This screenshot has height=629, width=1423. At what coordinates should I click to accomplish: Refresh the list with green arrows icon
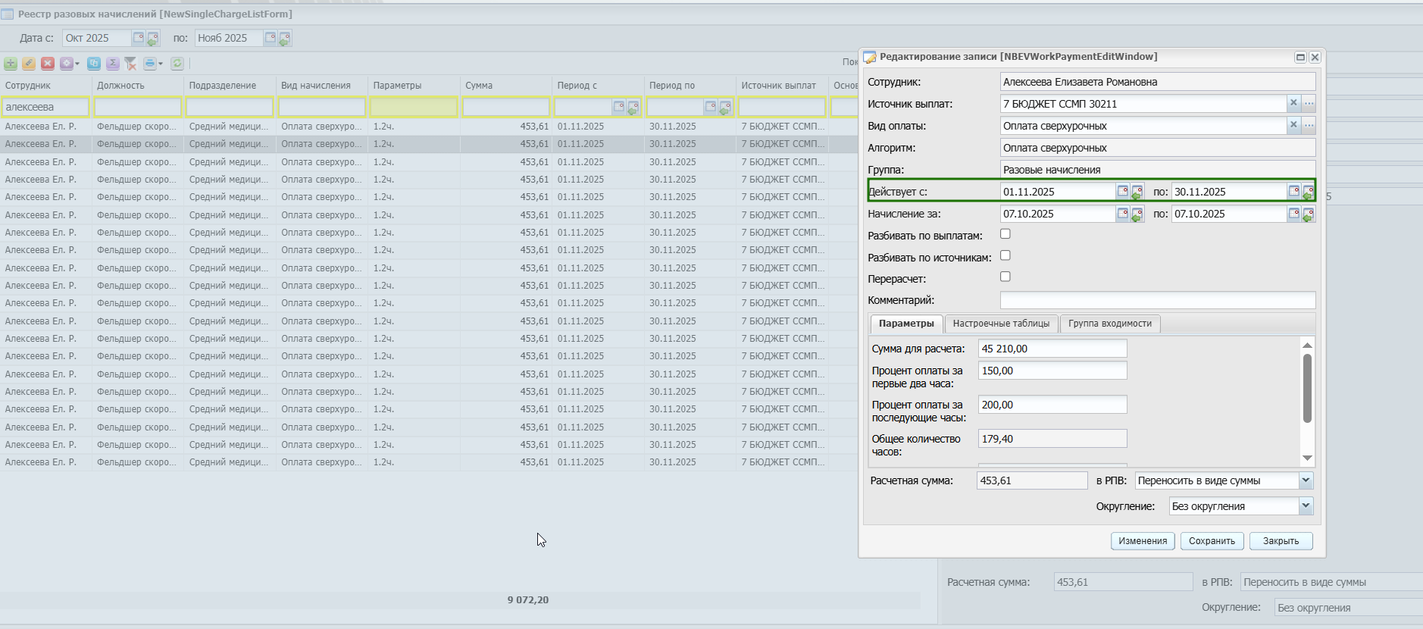pyautogui.click(x=177, y=64)
